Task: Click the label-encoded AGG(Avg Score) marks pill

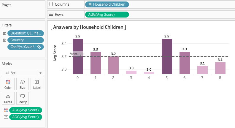Action: click(26, 117)
